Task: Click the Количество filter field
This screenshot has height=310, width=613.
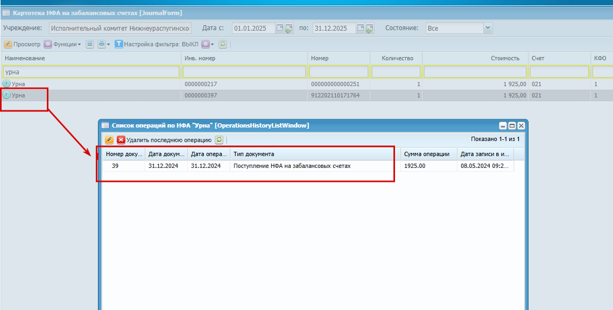Action: pos(396,72)
